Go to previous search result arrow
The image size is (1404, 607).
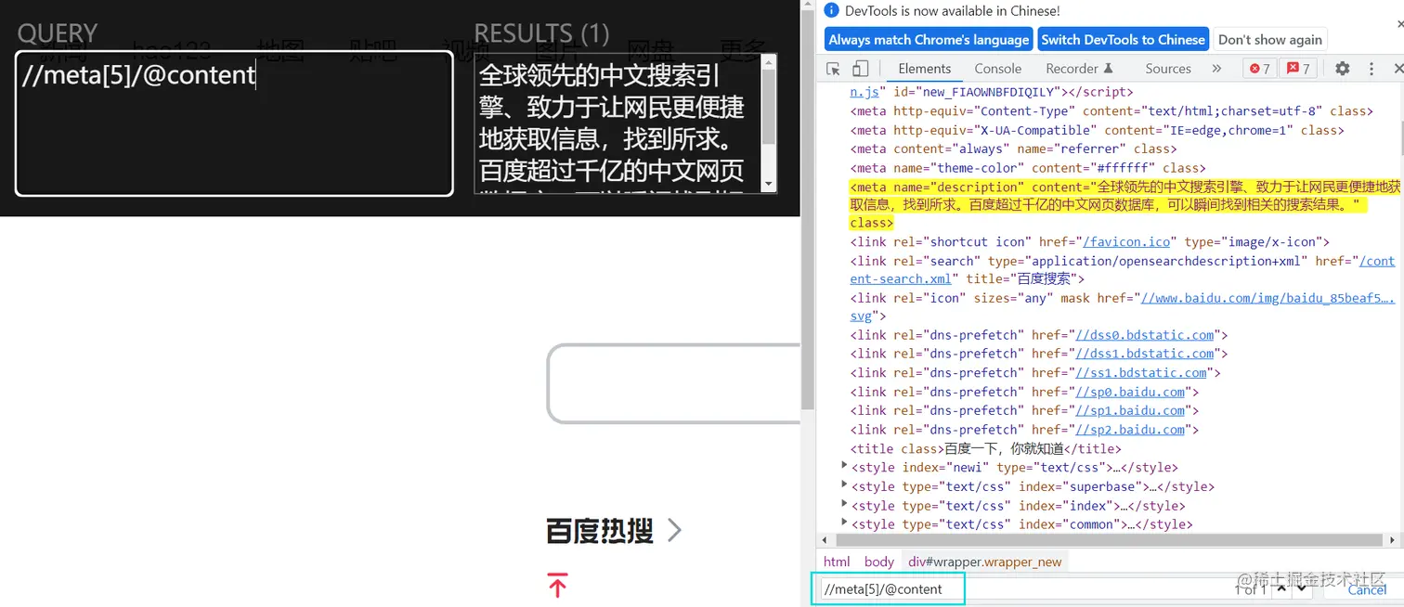click(x=1281, y=588)
